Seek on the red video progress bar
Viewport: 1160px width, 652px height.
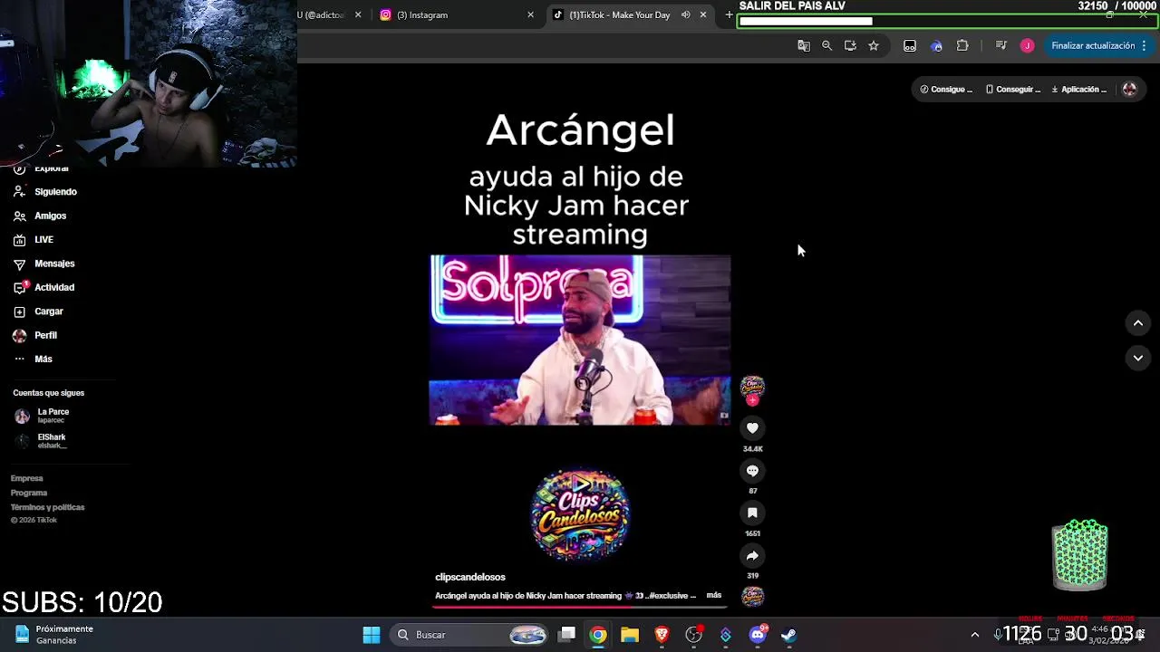tap(580, 606)
